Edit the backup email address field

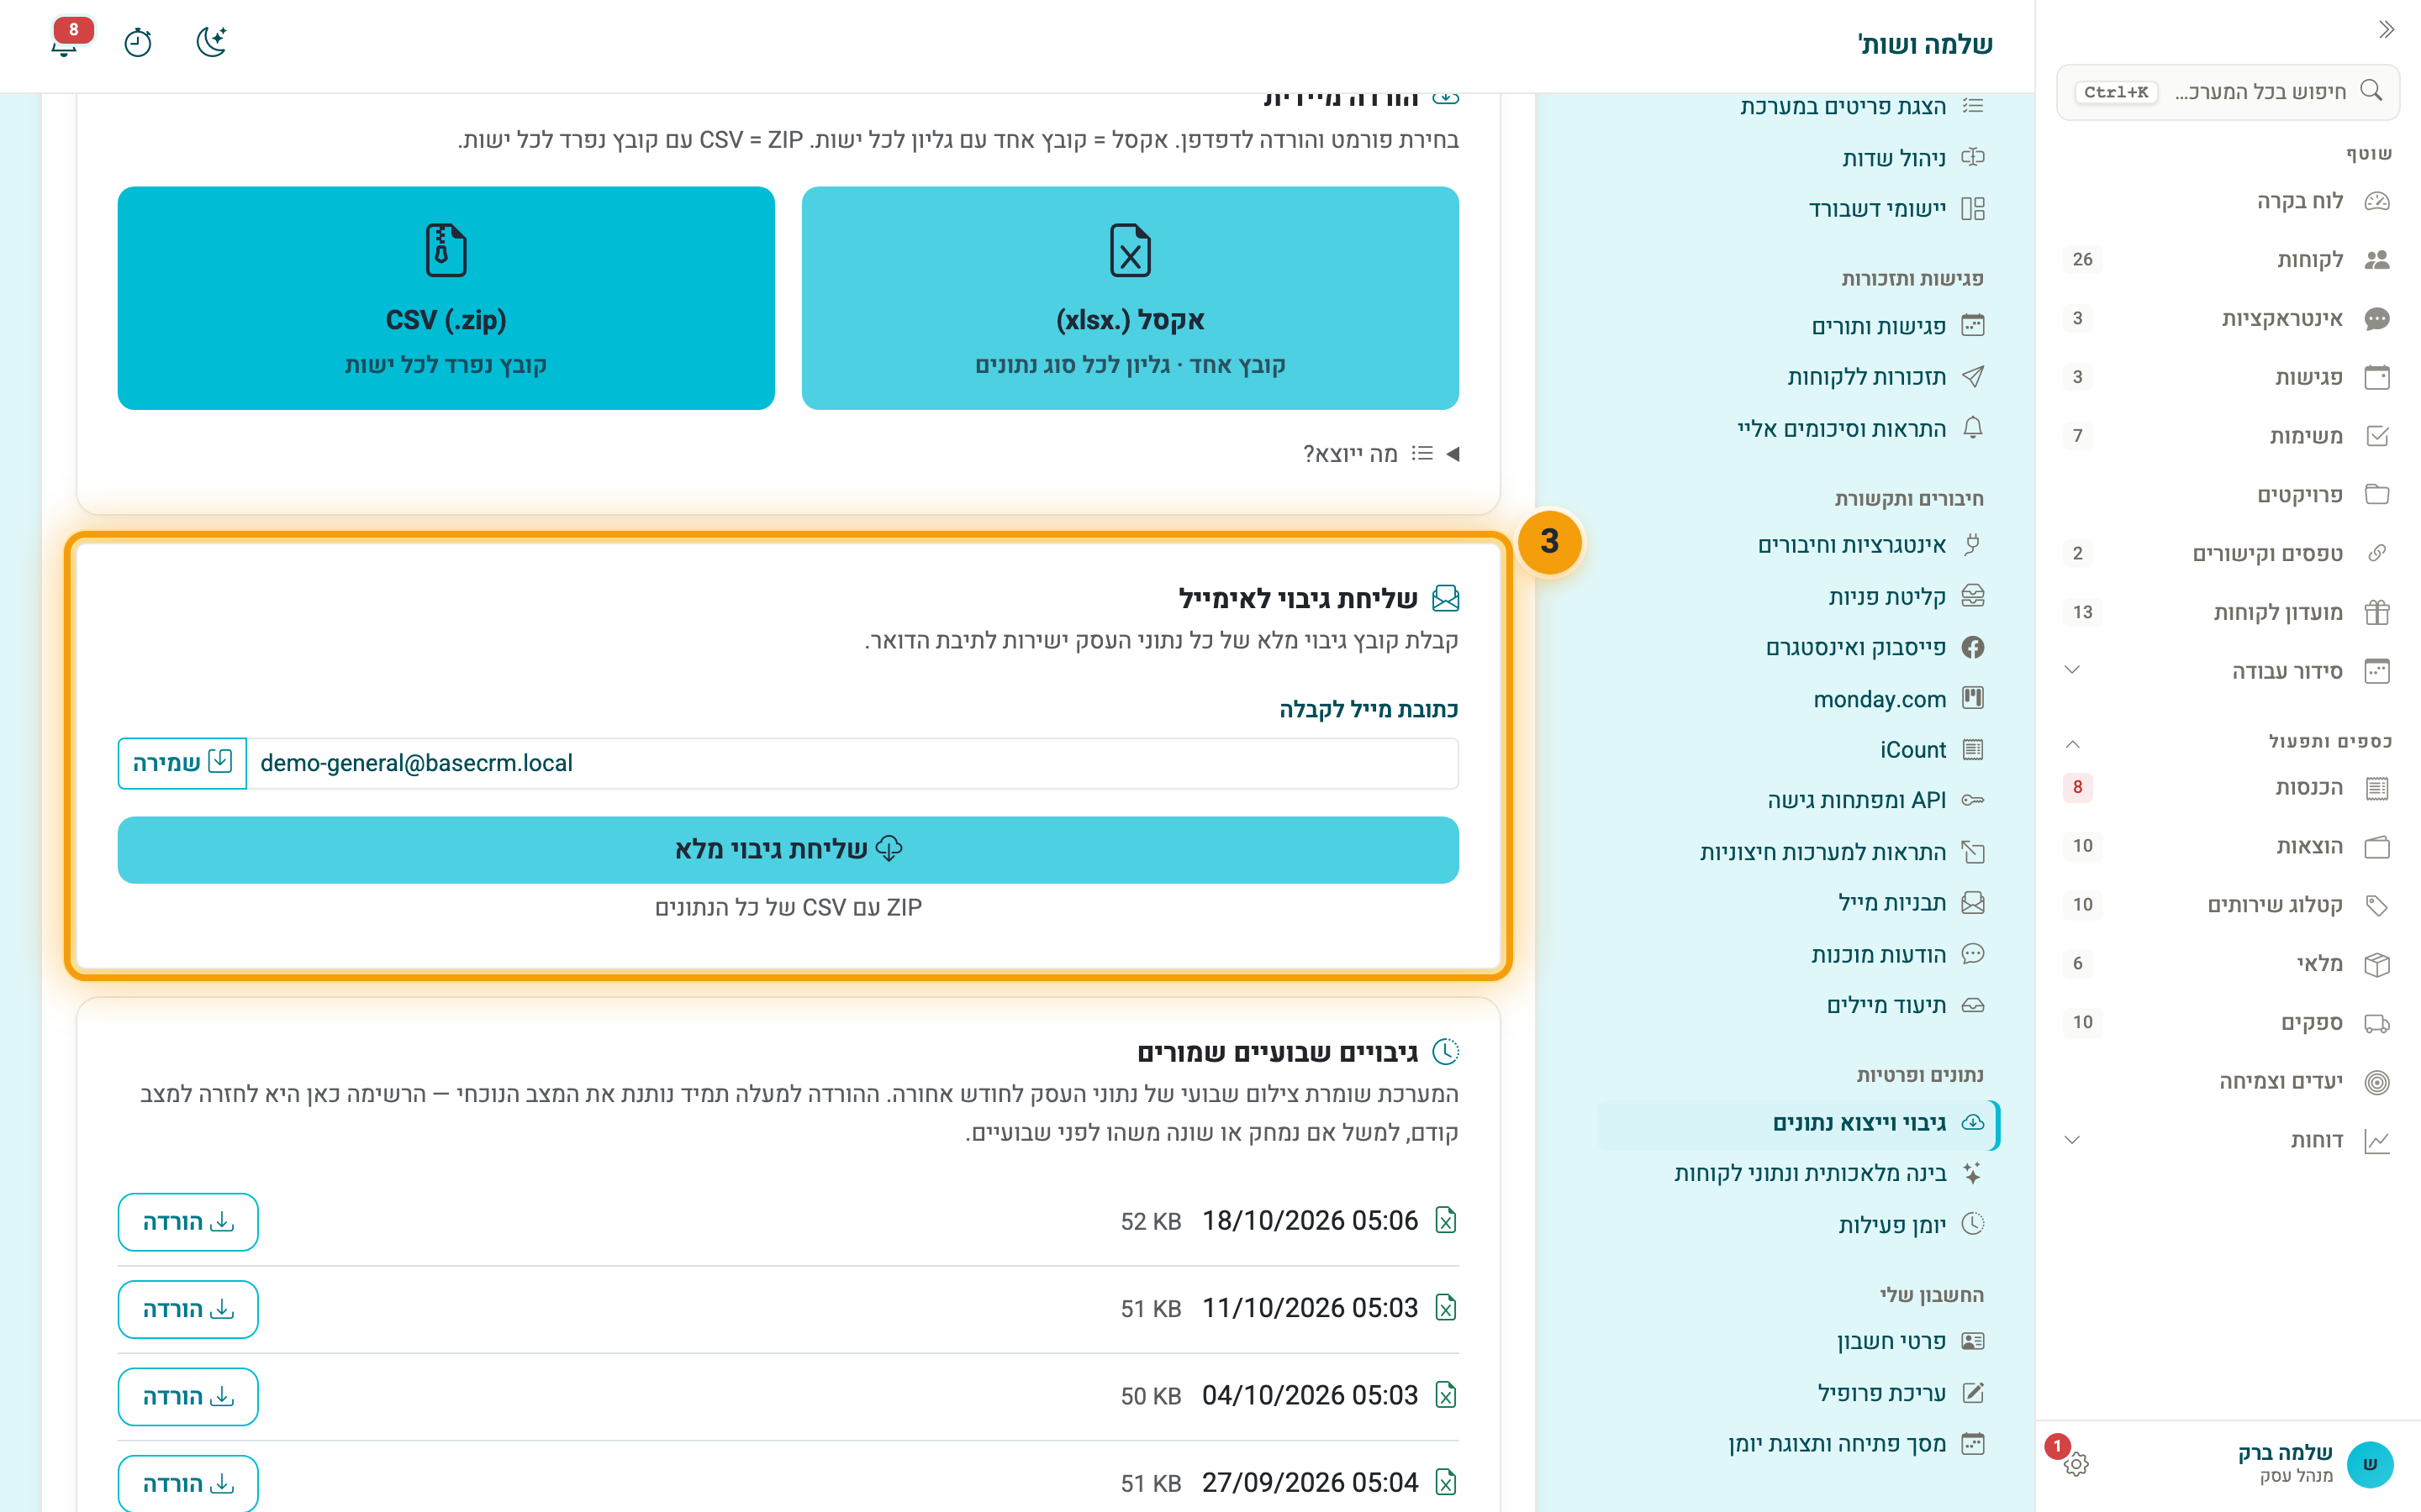click(x=852, y=763)
